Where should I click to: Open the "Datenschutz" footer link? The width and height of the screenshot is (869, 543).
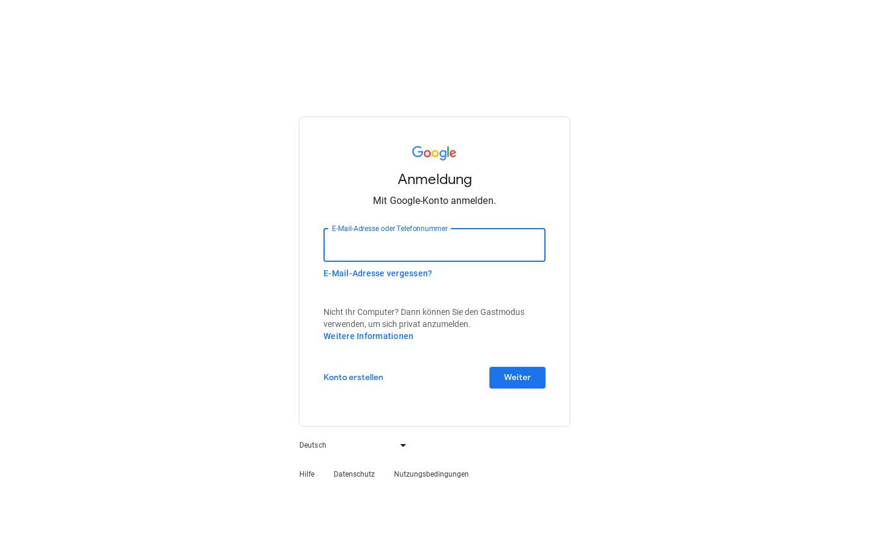[354, 474]
